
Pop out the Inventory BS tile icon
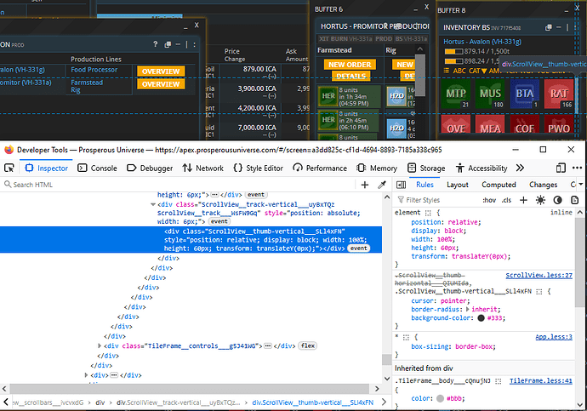(549, 27)
